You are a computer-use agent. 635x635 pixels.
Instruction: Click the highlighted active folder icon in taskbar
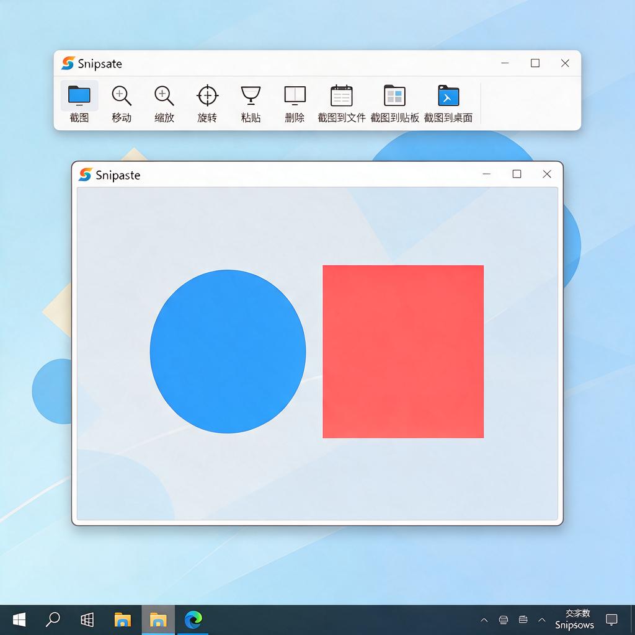point(158,619)
